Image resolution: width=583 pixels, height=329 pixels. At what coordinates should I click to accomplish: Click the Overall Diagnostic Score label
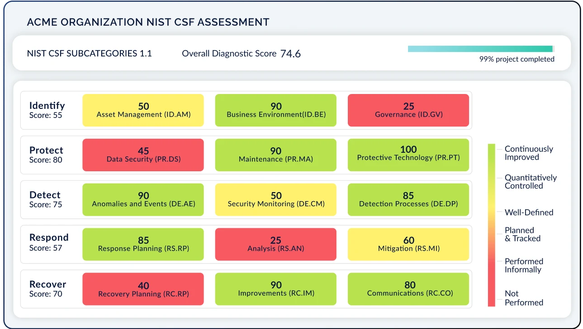[x=229, y=53]
